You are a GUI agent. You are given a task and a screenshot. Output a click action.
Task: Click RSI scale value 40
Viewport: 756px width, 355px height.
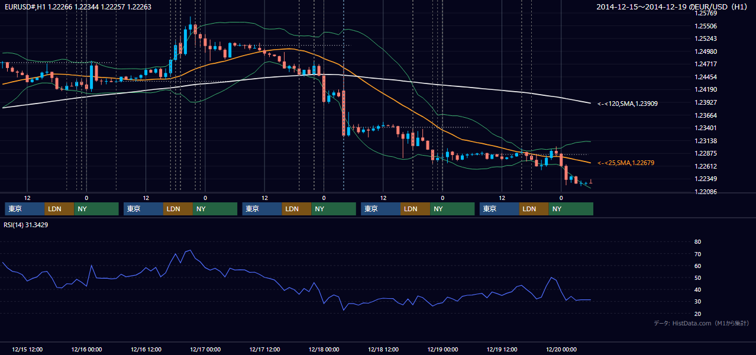tap(697, 289)
